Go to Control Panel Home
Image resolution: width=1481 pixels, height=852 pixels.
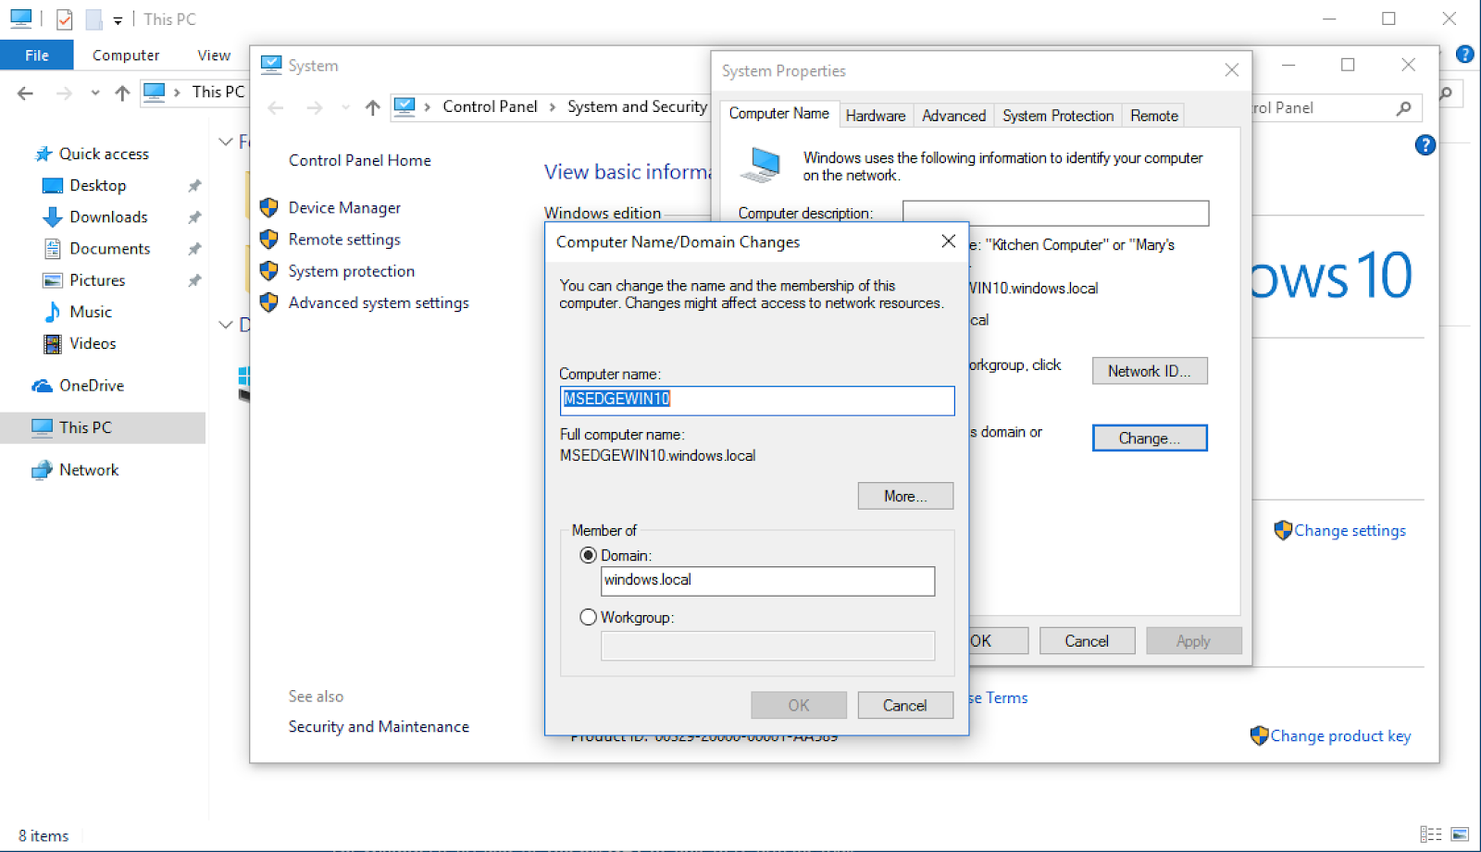click(360, 160)
